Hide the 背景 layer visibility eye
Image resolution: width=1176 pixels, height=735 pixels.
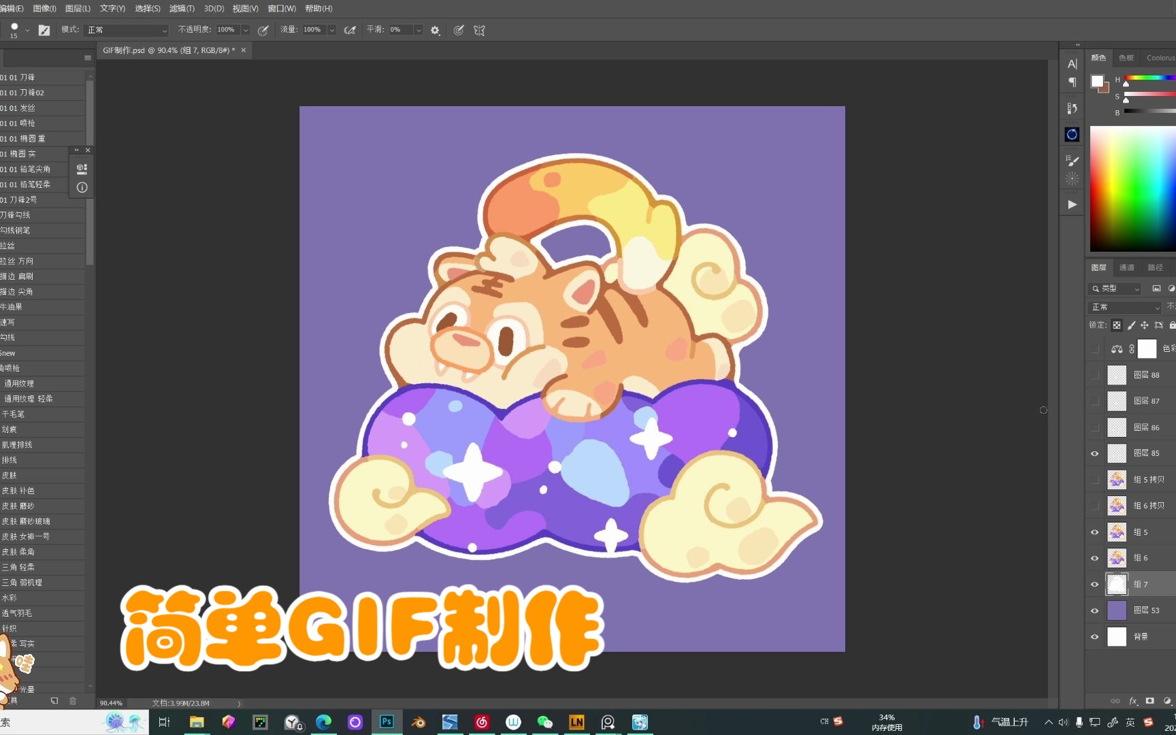click(1094, 636)
